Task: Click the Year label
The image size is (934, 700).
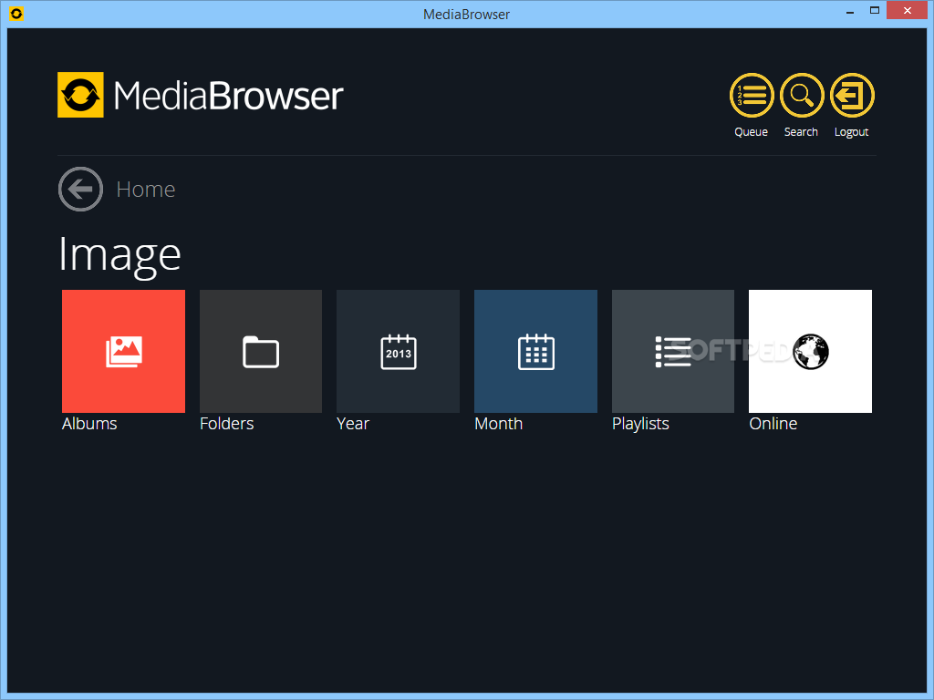Action: click(353, 424)
